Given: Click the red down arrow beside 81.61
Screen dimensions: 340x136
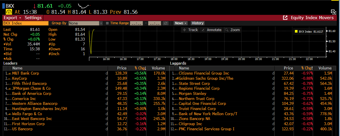Looking at the screenshot, I should click(x=34, y=6).
